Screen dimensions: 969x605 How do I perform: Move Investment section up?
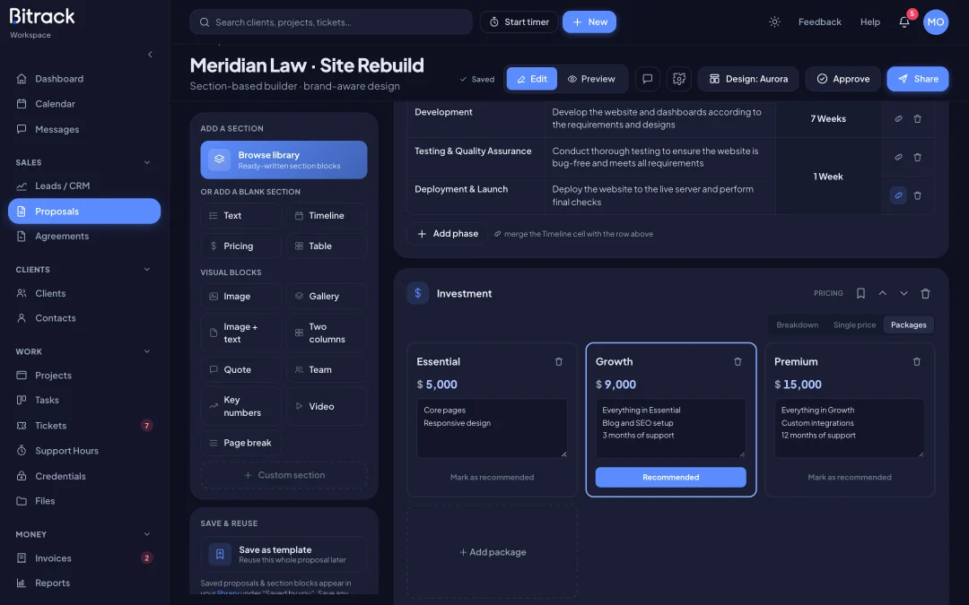click(883, 293)
